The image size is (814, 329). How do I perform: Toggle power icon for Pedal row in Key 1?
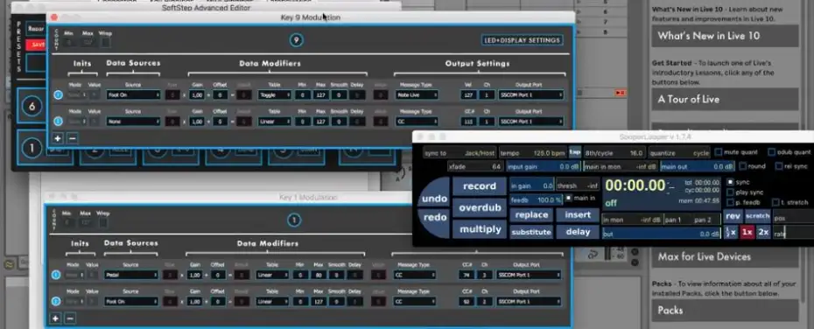56,275
